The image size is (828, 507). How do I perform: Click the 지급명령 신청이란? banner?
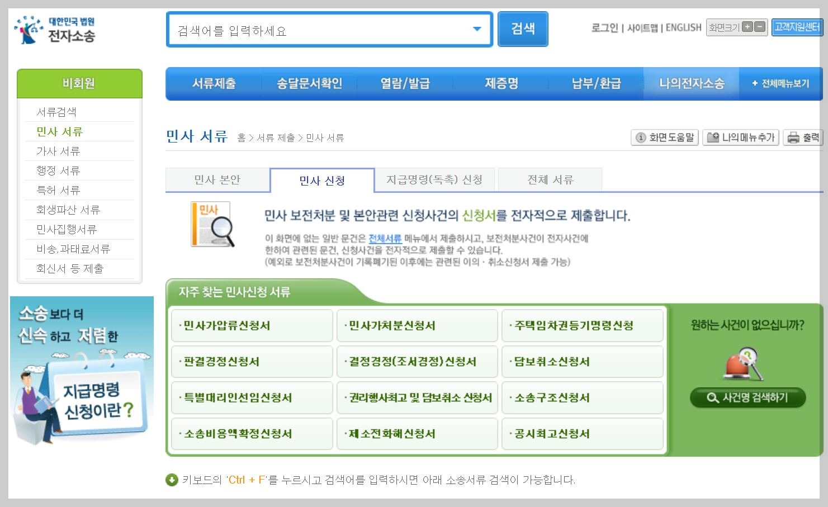82,371
